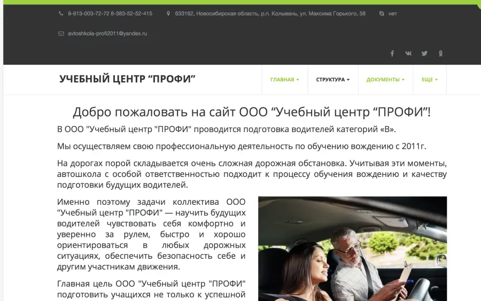
Task: Open the VK social icon
Action: click(x=408, y=53)
